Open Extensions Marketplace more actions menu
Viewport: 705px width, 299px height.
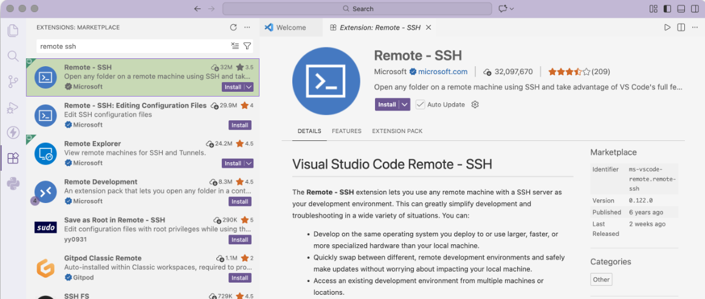pos(247,27)
